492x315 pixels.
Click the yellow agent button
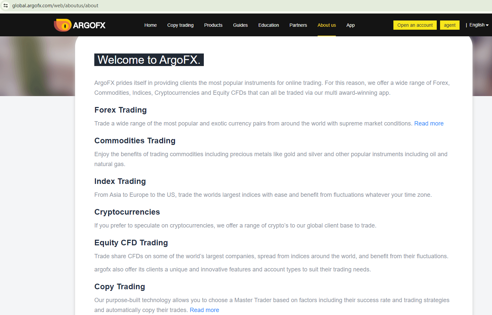(x=449, y=25)
